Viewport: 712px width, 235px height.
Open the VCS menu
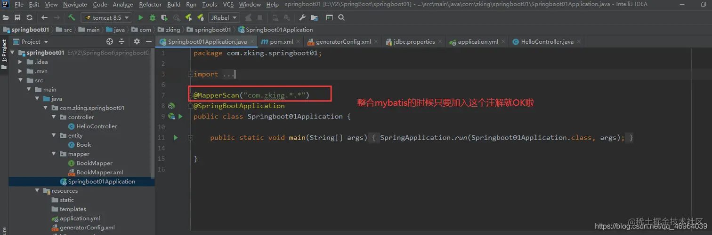tap(228, 4)
